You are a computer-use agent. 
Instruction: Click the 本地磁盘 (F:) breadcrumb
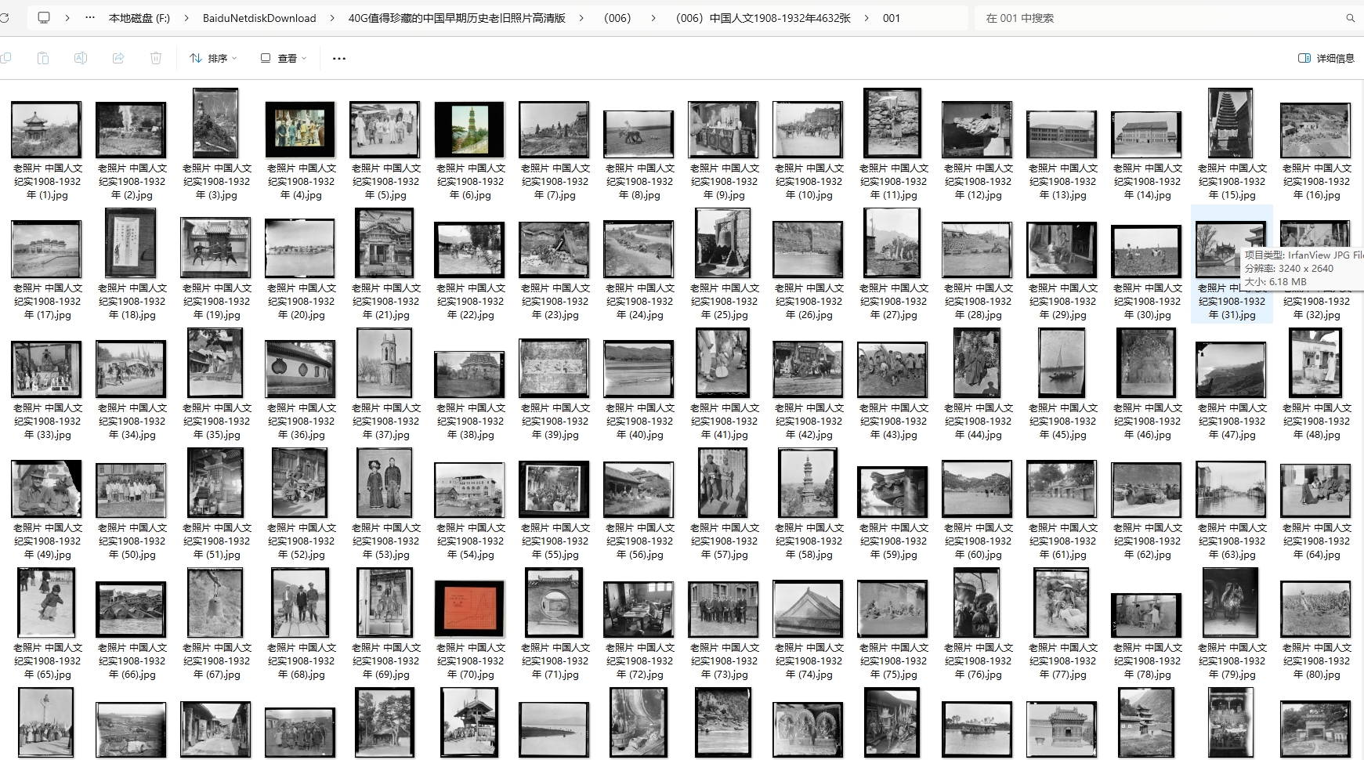click(x=139, y=18)
